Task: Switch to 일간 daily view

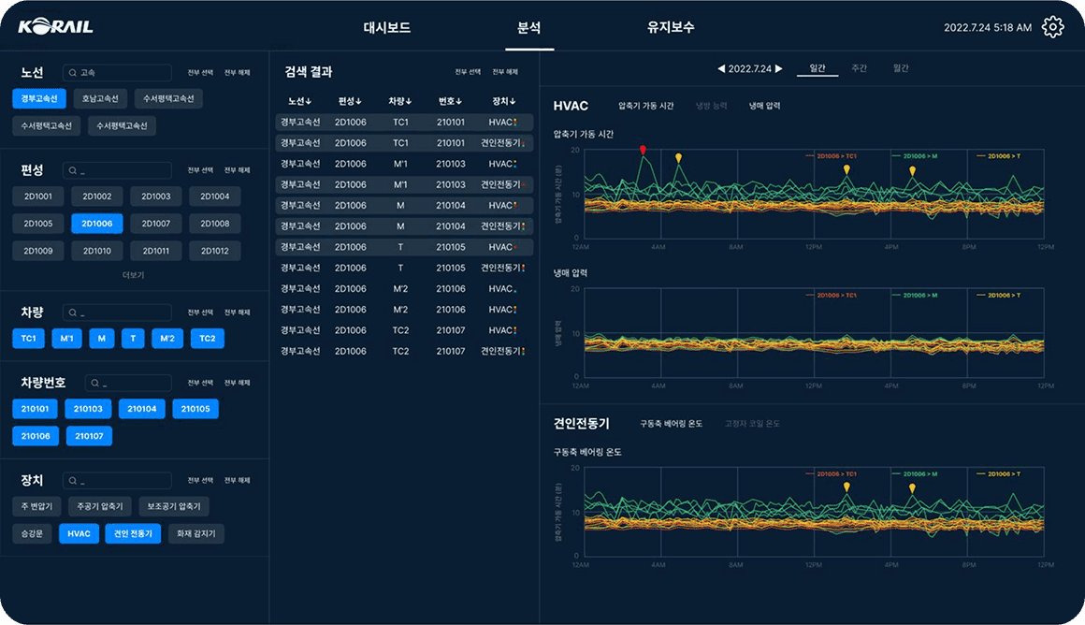Action: tap(817, 67)
